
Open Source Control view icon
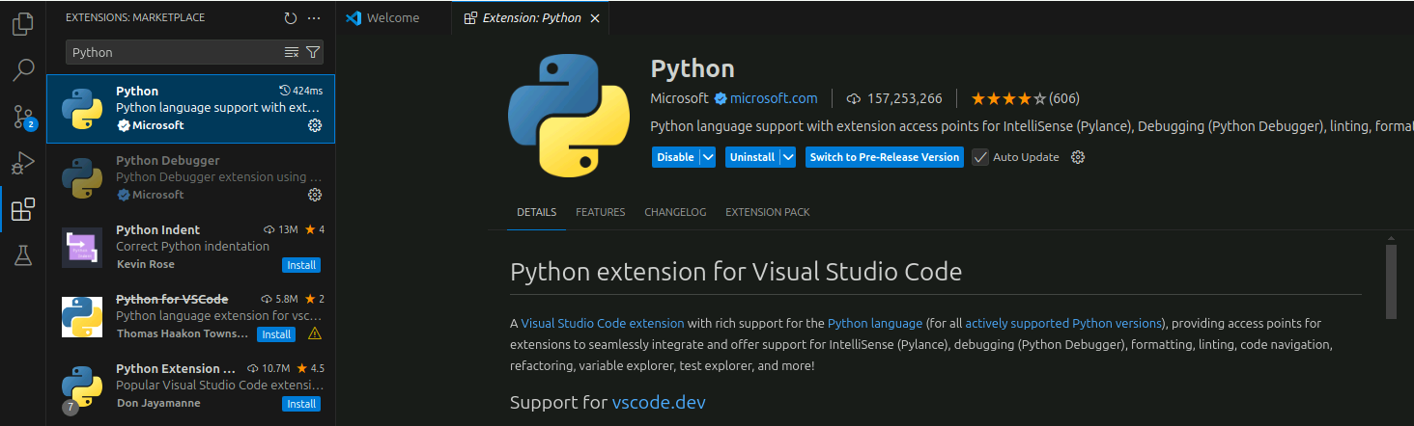coord(23,117)
